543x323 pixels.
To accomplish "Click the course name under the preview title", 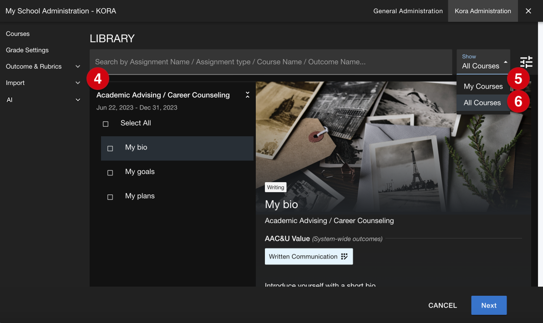I will [329, 221].
